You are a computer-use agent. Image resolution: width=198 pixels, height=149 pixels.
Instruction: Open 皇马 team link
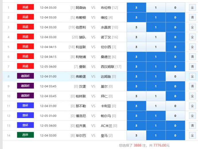[104, 136]
